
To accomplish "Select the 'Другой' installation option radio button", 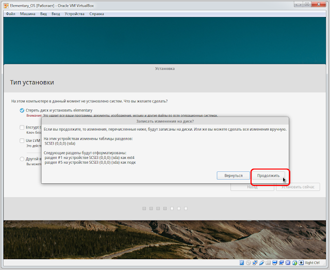I will 22,159.
